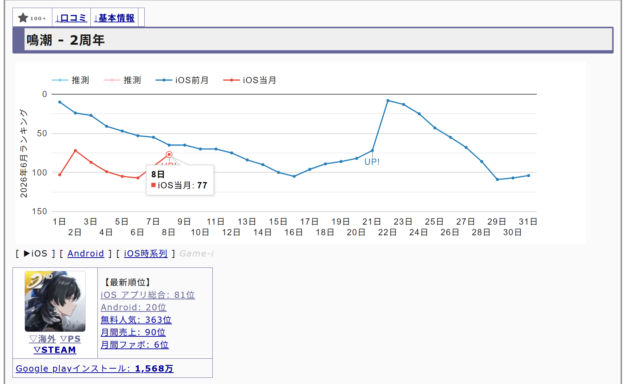
Task: Open the ▽海外 overseas link
Action: [x=42, y=339]
